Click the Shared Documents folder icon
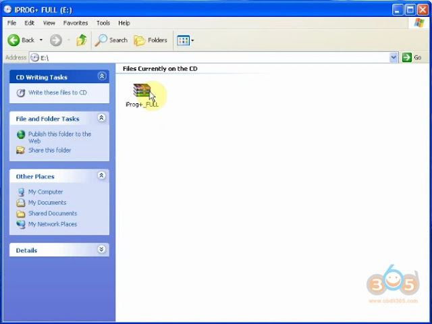Screen dimensions: 432x324 [x=21, y=213]
